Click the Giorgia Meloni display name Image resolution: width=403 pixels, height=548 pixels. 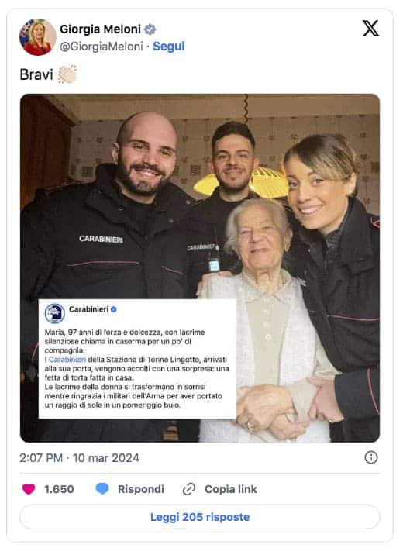point(100,29)
